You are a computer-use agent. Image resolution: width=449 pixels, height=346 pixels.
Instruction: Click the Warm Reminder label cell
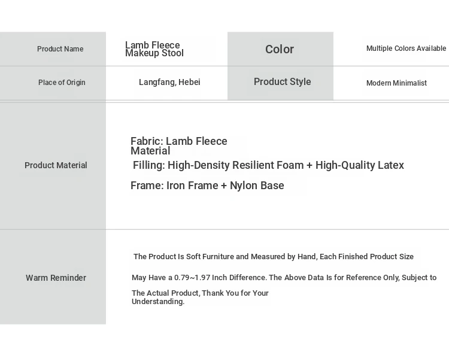(56, 278)
